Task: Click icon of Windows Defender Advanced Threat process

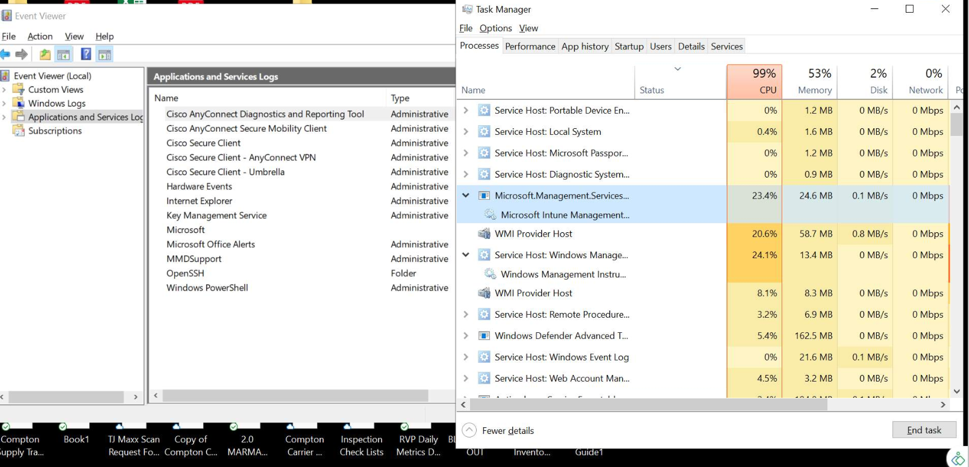Action: click(x=484, y=336)
